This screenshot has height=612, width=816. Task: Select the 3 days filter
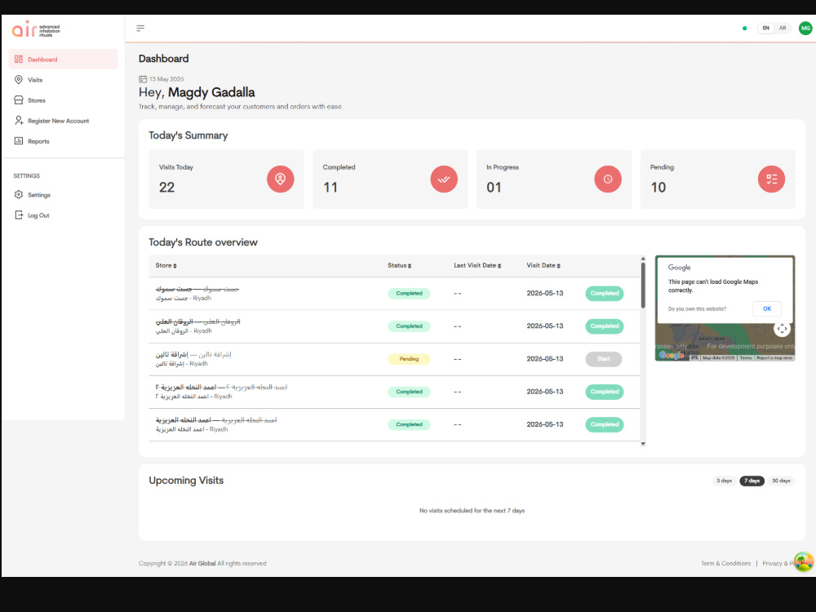coord(724,481)
